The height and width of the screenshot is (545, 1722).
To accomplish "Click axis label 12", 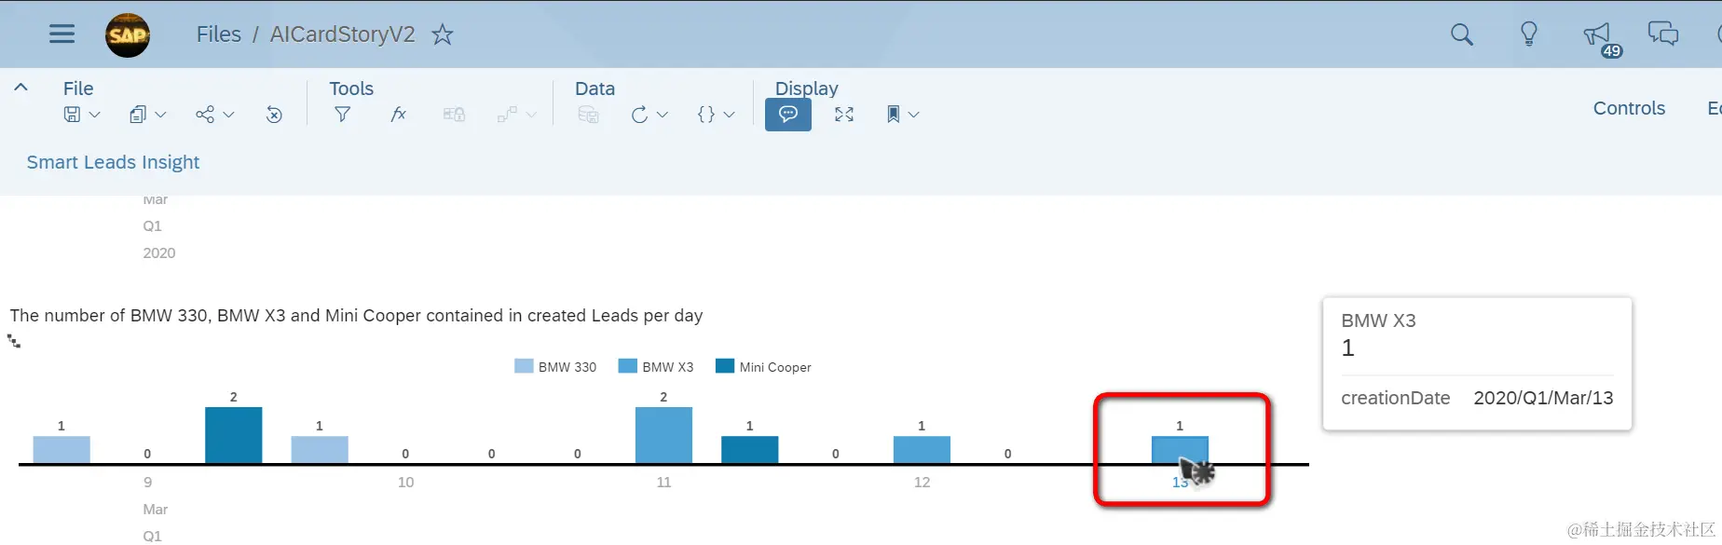I will pyautogui.click(x=922, y=483).
